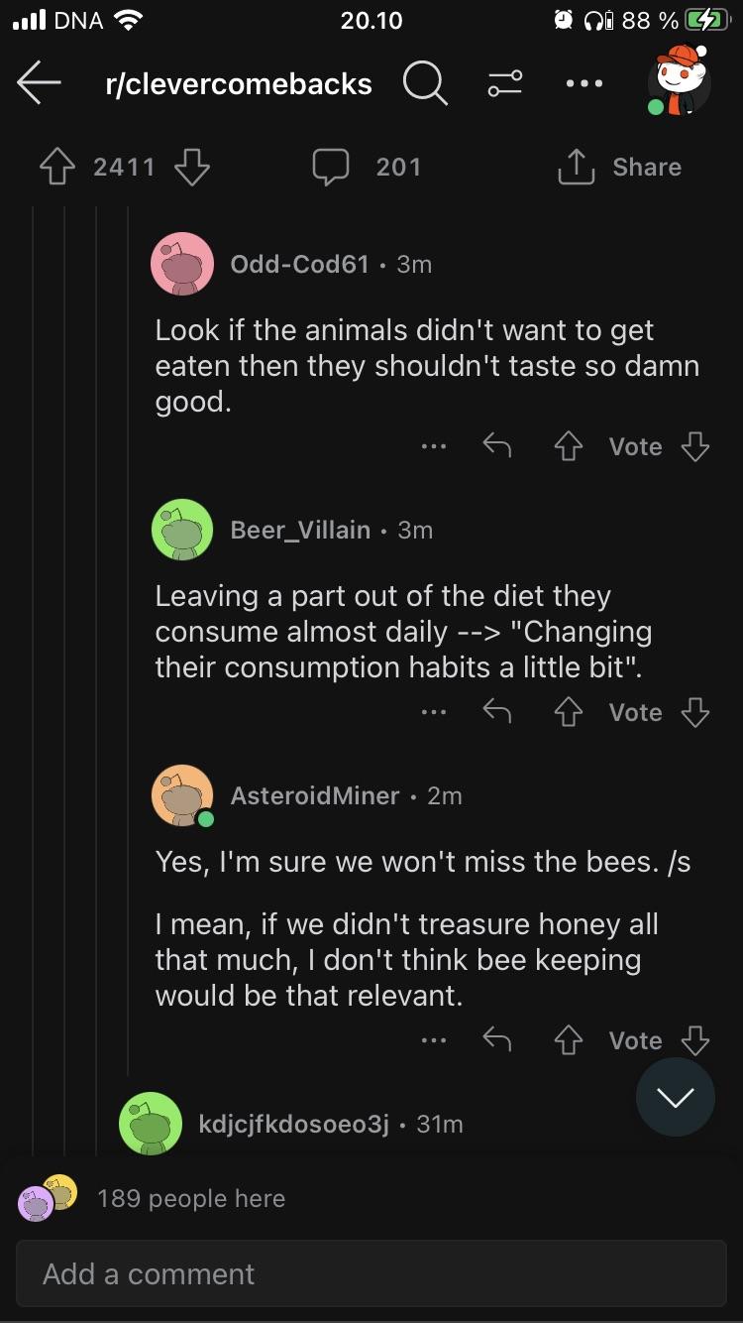Go back using the back arrow
The width and height of the screenshot is (743, 1323).
[x=39, y=84]
